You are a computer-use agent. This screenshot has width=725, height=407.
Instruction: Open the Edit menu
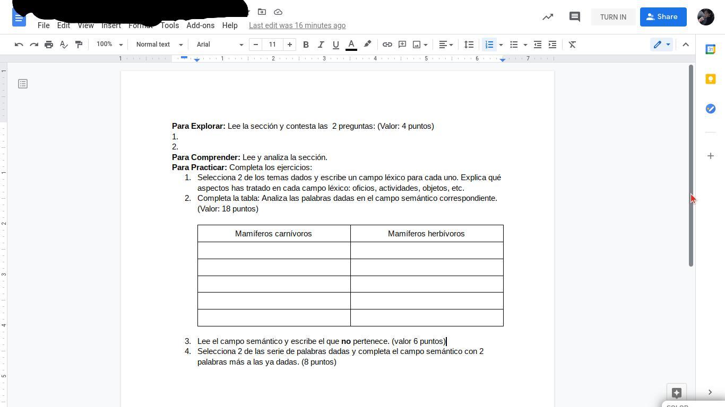(64, 25)
